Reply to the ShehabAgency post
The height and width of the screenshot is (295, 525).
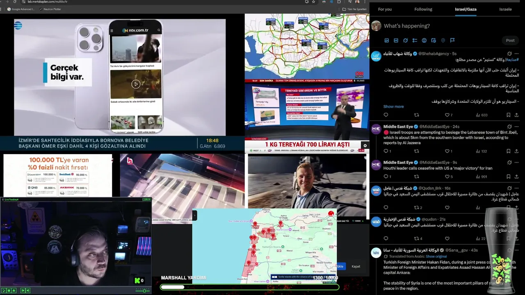386,115
